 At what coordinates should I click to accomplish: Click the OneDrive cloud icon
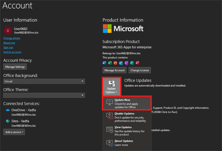tap(8, 110)
